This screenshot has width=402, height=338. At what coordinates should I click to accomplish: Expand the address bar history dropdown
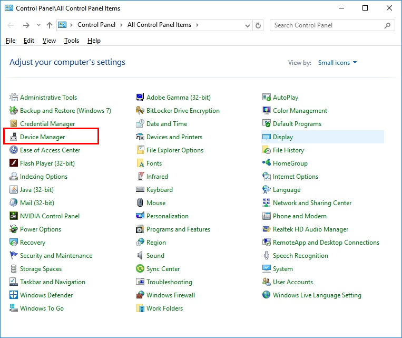pos(248,25)
